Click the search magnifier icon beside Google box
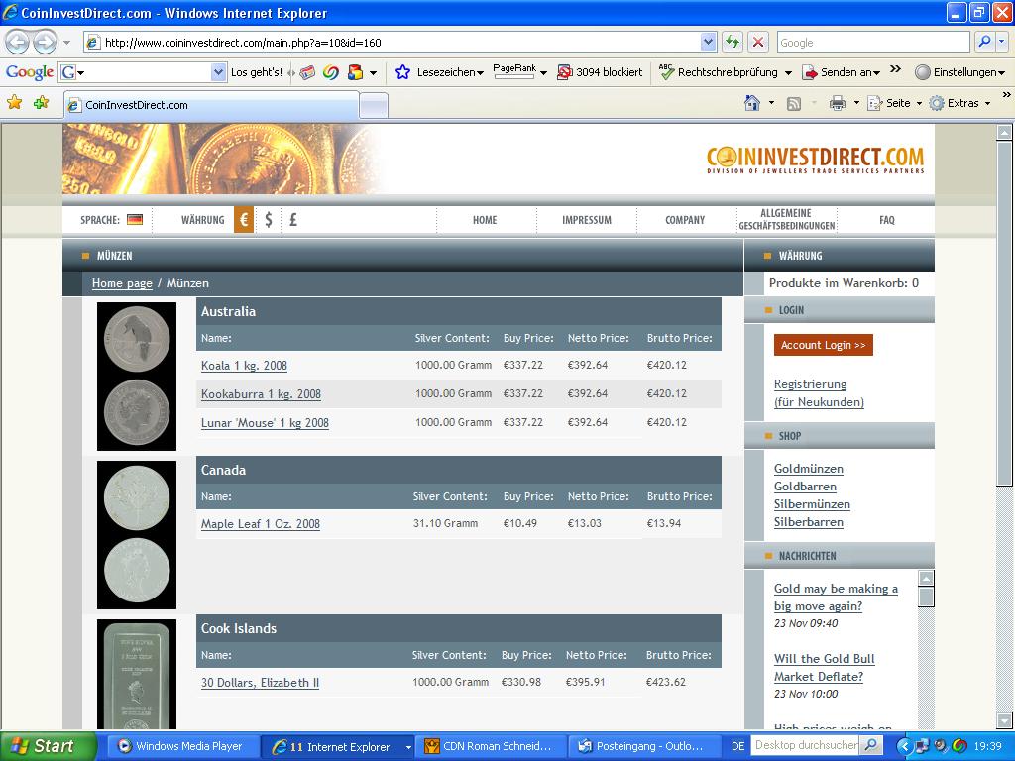The width and height of the screenshot is (1015, 761). [984, 42]
